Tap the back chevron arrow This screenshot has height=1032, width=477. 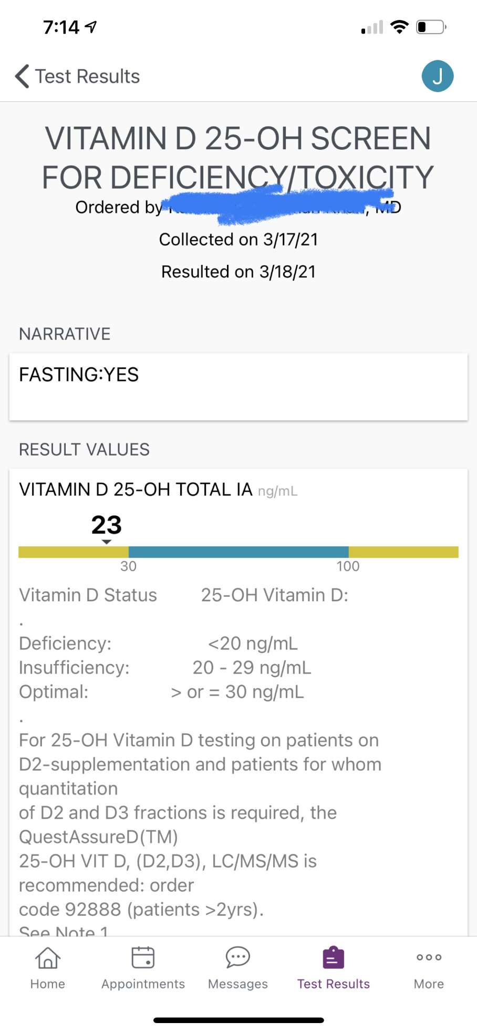(22, 76)
